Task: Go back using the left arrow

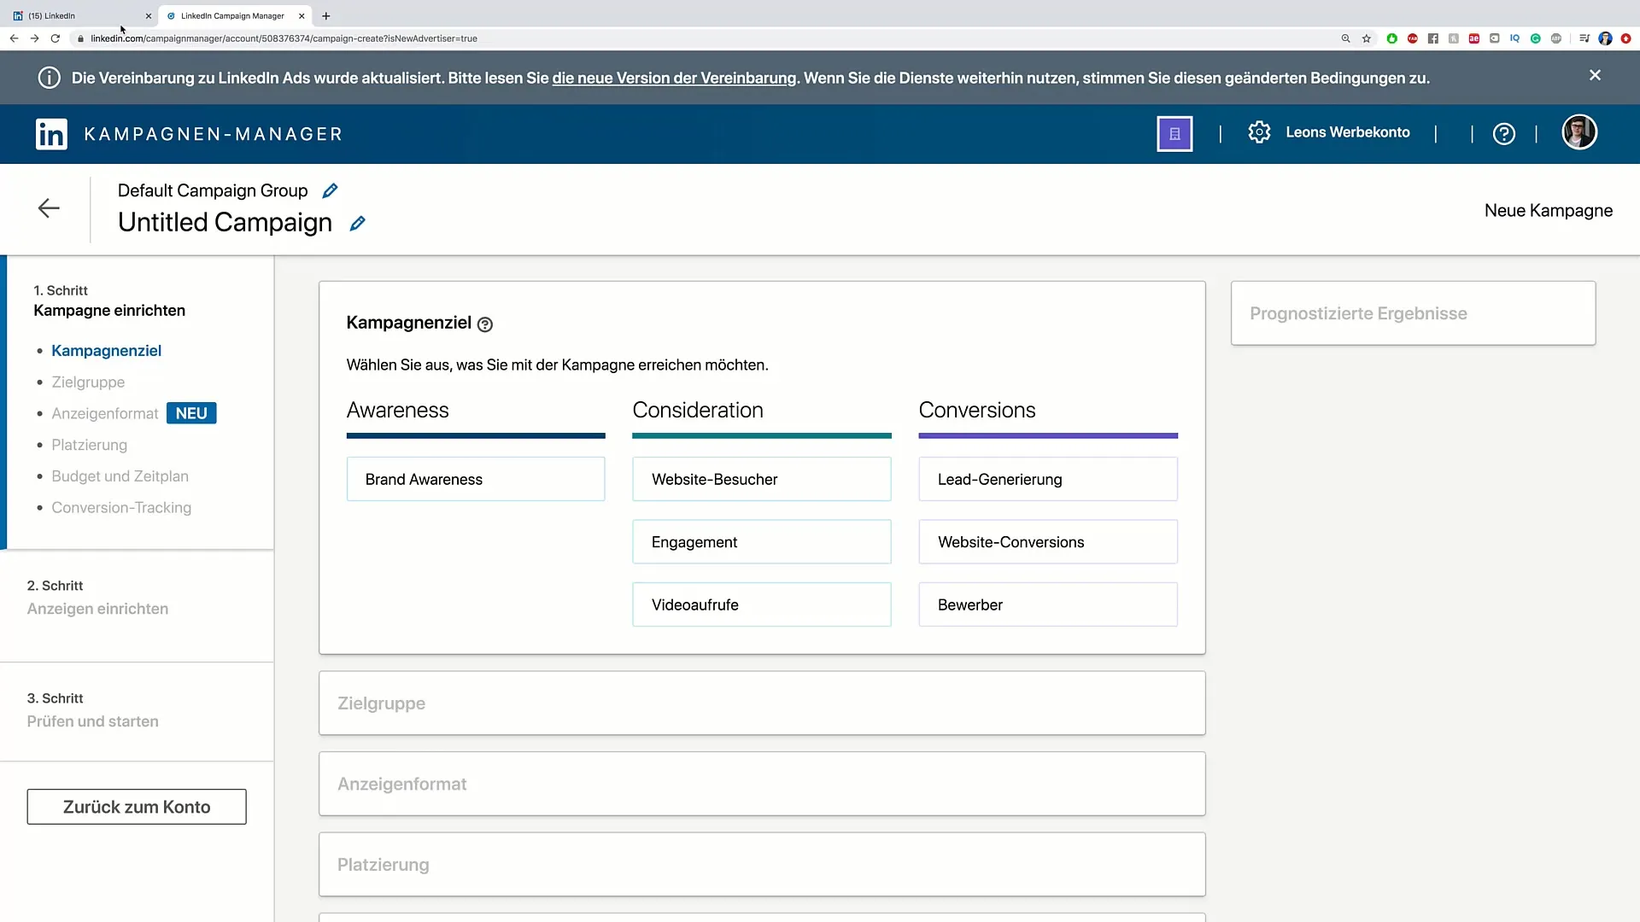Action: 49,208
